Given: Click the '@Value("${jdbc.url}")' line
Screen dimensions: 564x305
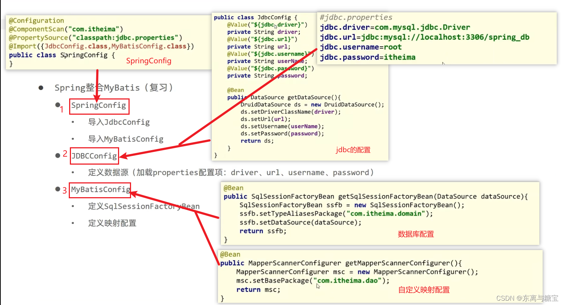Looking at the screenshot, I should (x=262, y=39).
